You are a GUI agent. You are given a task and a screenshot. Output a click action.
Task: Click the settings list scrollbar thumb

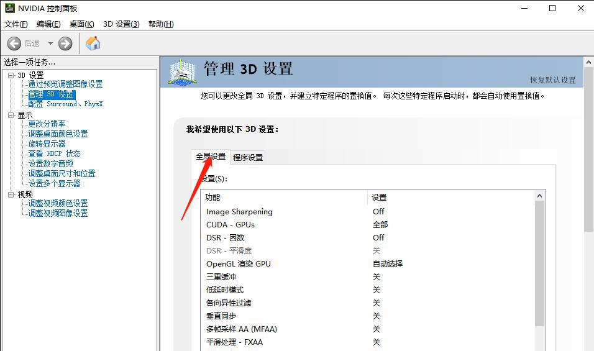point(539,263)
